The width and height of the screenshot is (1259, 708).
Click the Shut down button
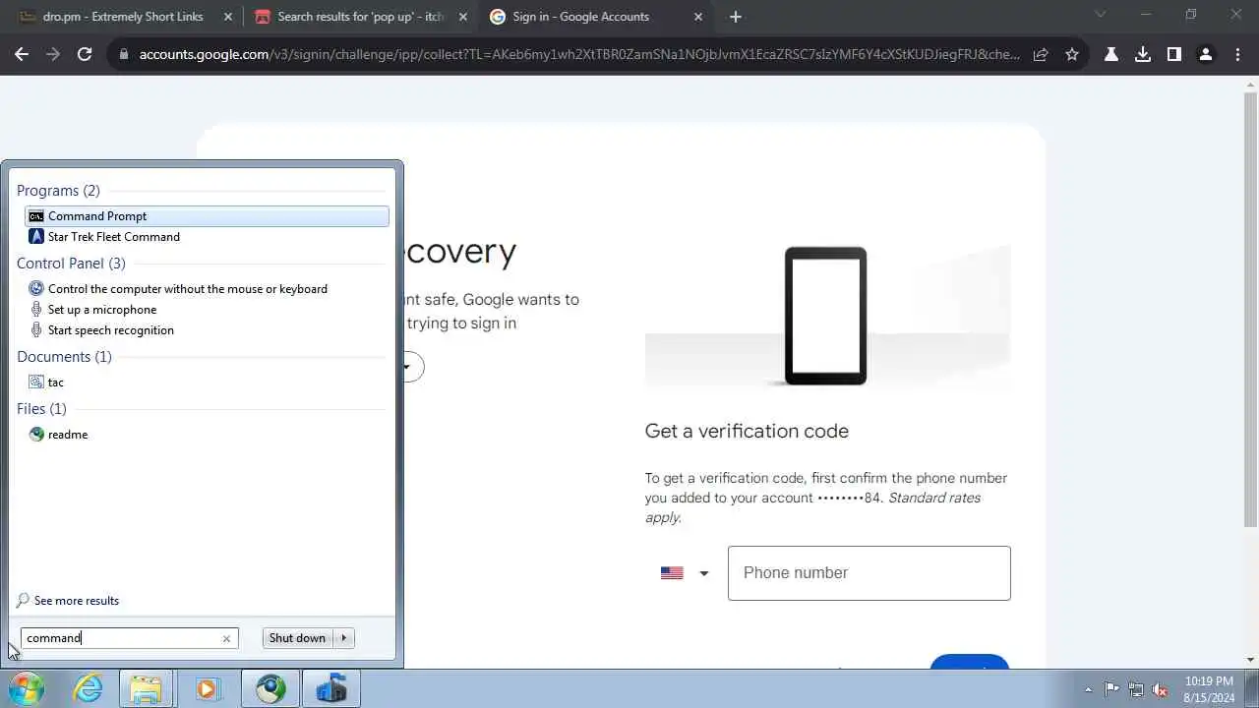(297, 638)
